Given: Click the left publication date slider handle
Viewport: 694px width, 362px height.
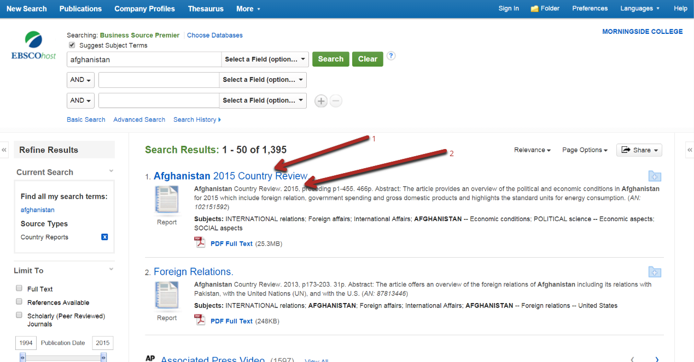Looking at the screenshot, I should (x=22, y=358).
